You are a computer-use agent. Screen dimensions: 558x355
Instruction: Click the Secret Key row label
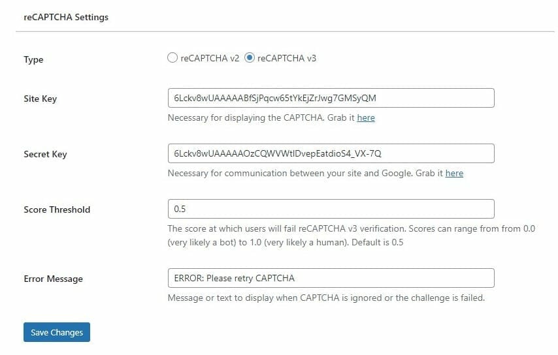pyautogui.click(x=45, y=154)
